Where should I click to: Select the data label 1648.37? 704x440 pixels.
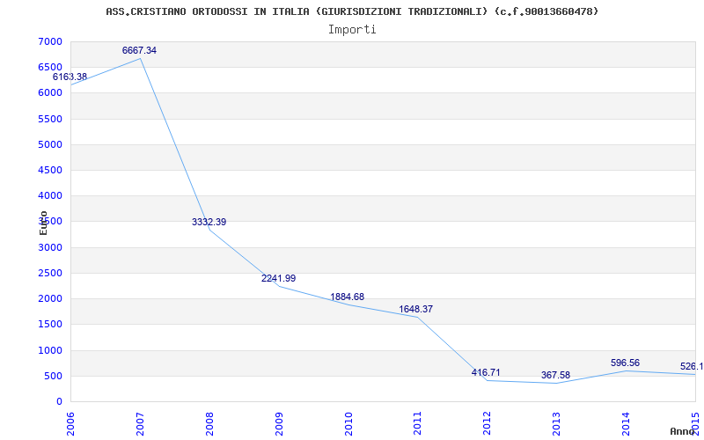coord(415,309)
